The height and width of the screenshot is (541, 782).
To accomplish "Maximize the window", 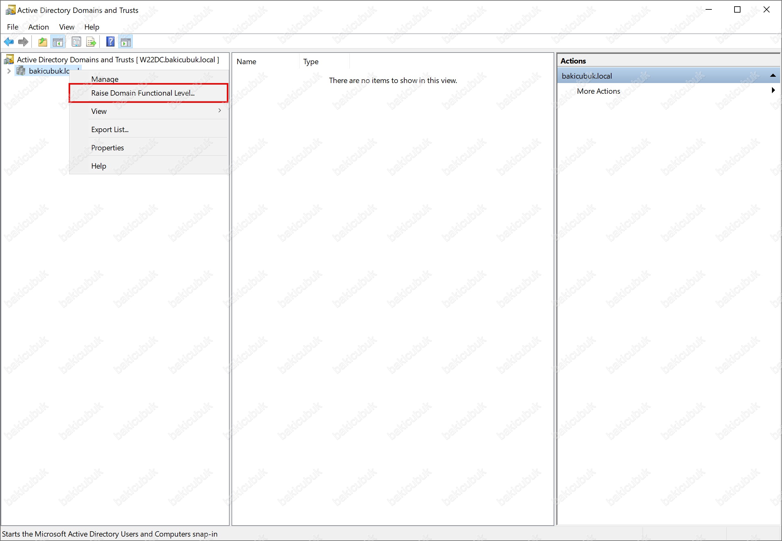I will coord(737,10).
